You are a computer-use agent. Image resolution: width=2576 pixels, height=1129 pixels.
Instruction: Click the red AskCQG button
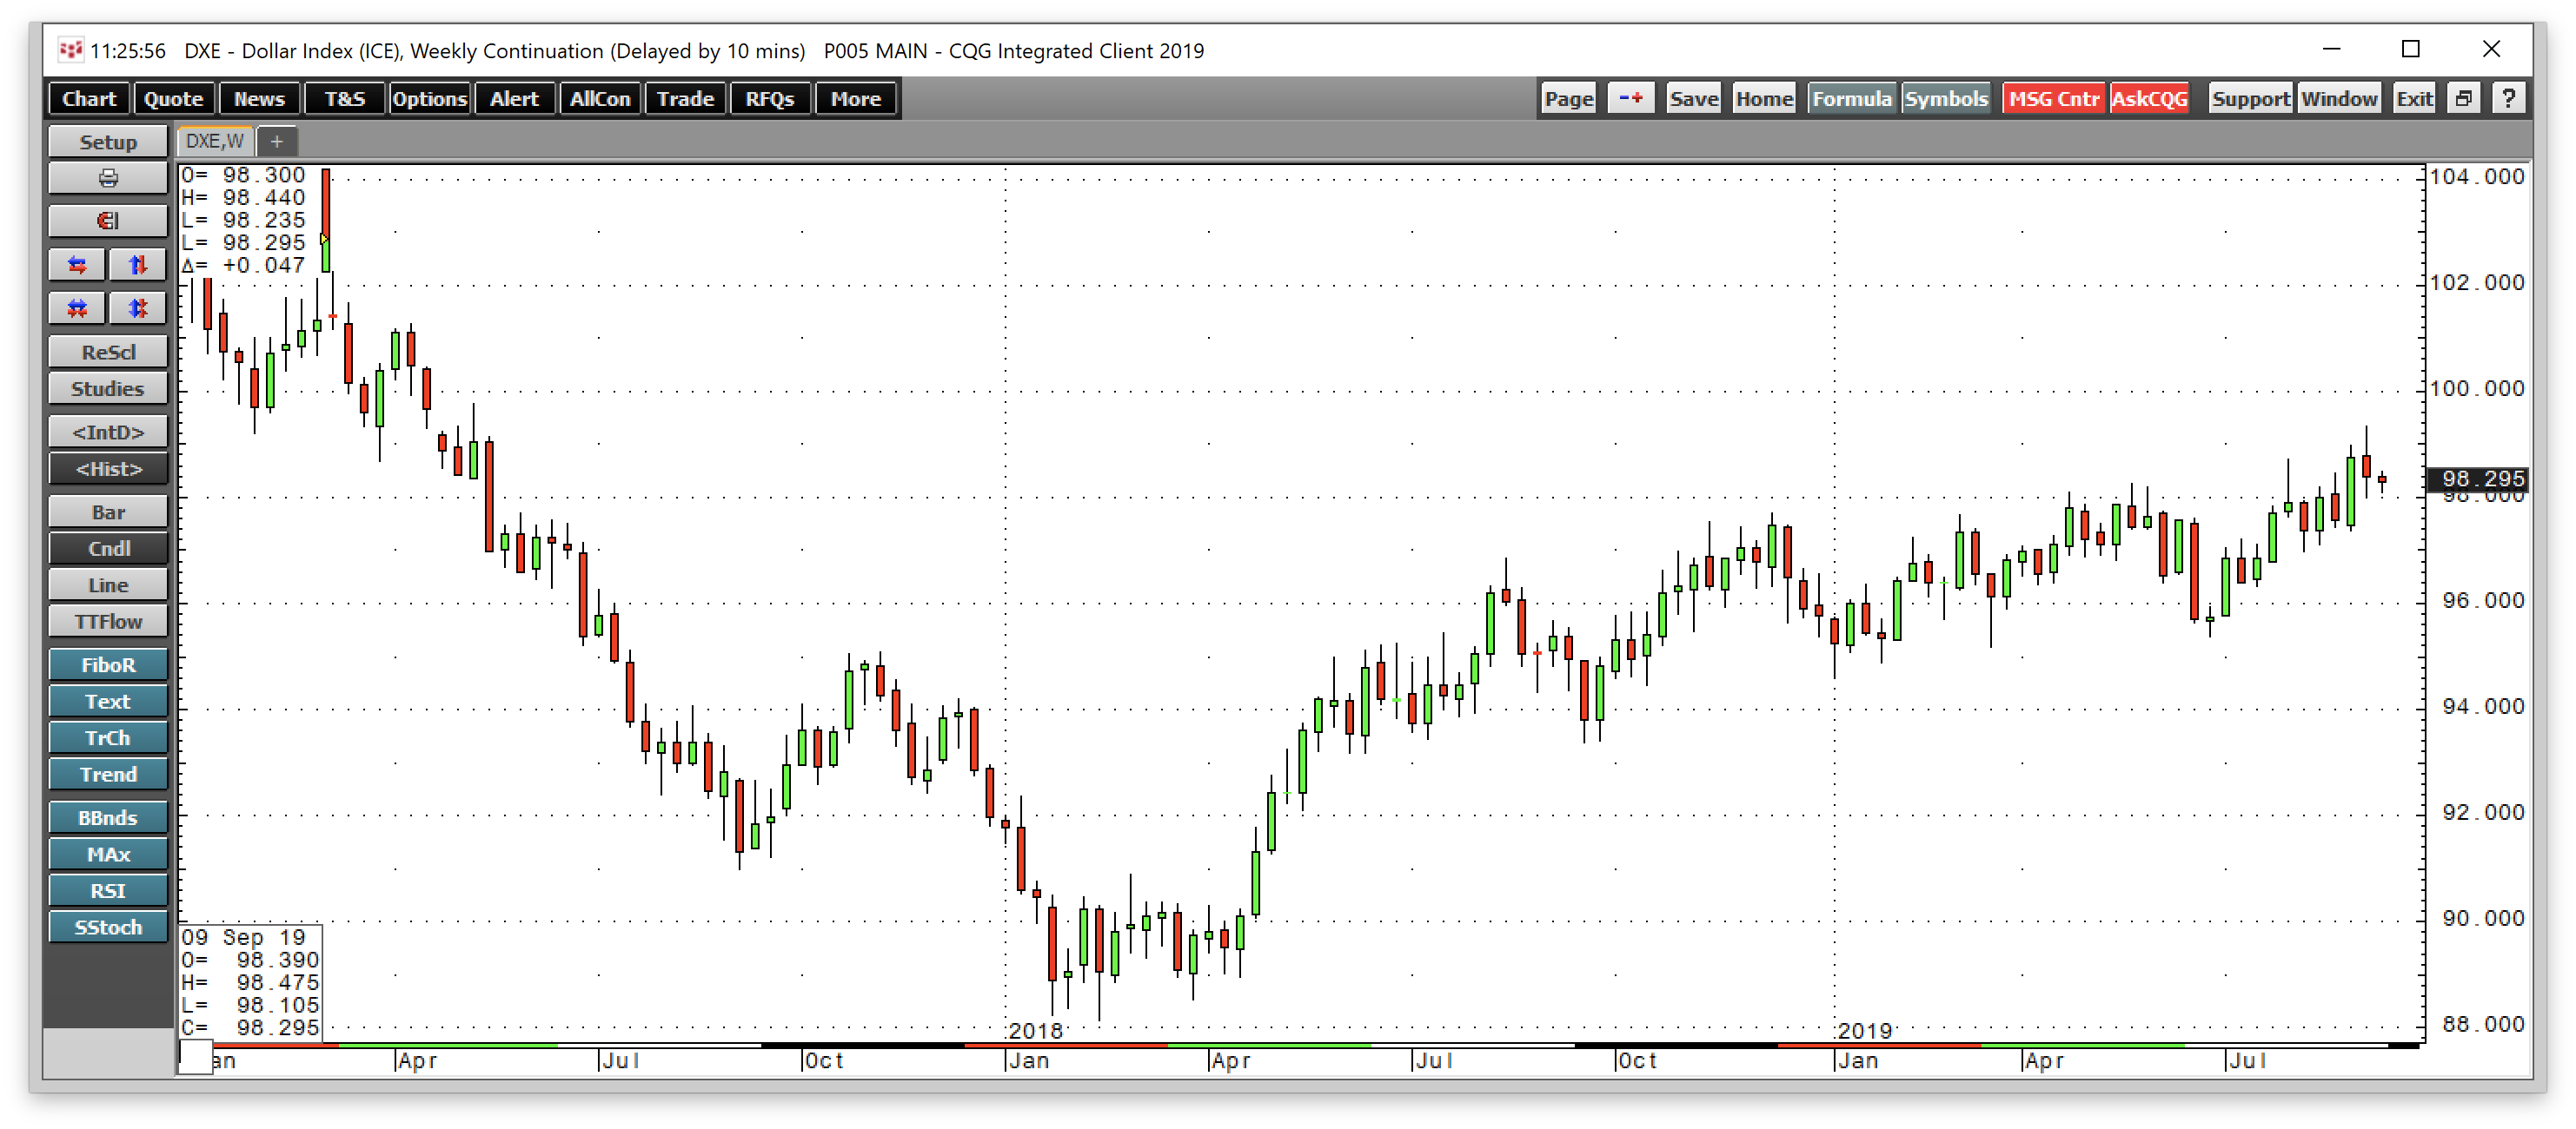2149,99
